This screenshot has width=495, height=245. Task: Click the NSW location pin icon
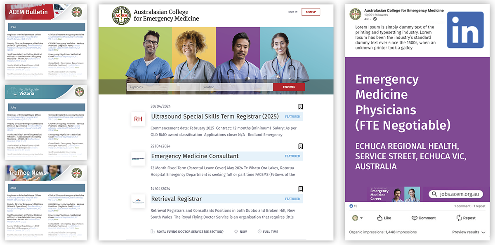point(236,232)
